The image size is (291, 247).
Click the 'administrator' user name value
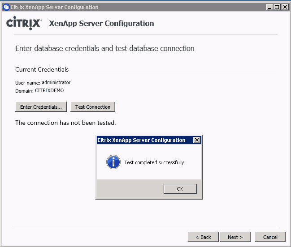pyautogui.click(x=56, y=82)
